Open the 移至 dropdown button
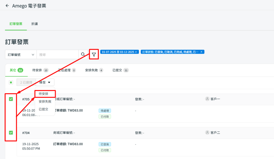 click(45, 82)
